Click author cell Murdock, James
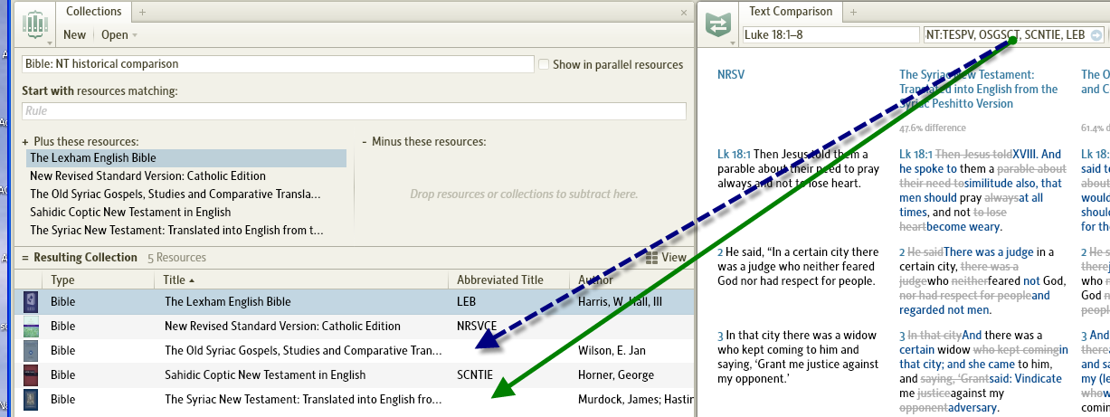 tap(635, 399)
